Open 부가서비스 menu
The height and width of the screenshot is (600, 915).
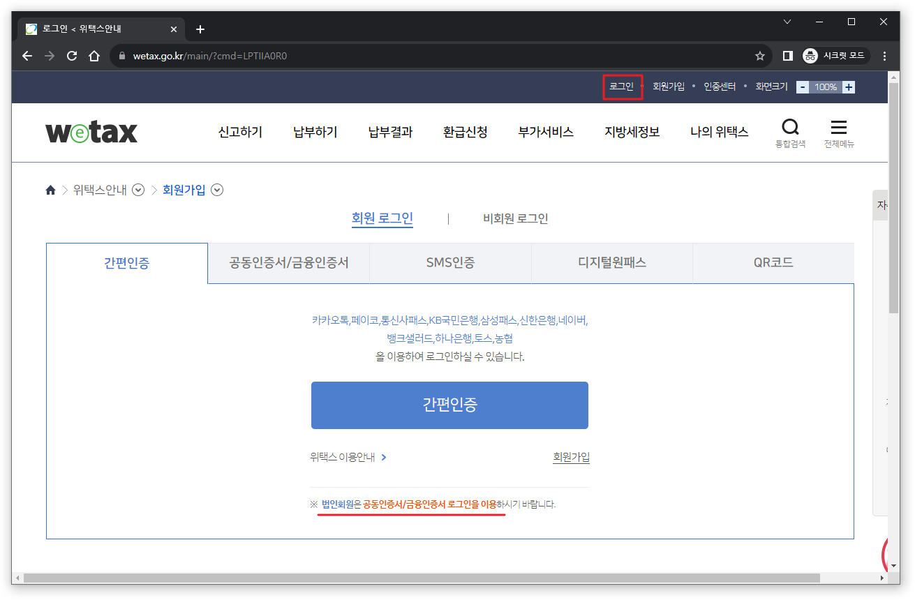pos(546,132)
